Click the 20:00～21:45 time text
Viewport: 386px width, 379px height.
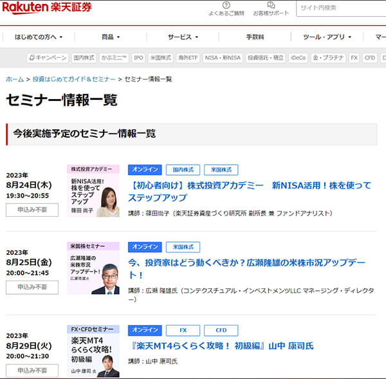coord(28,273)
